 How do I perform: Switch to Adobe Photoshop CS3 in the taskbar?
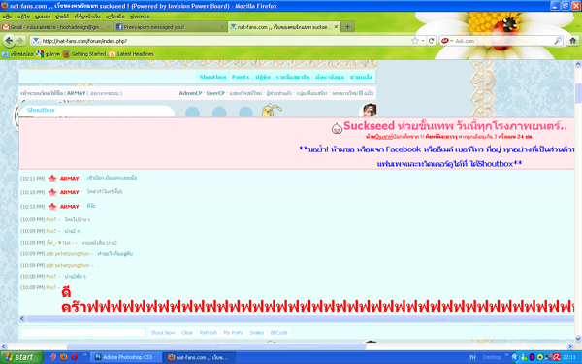pos(125,357)
